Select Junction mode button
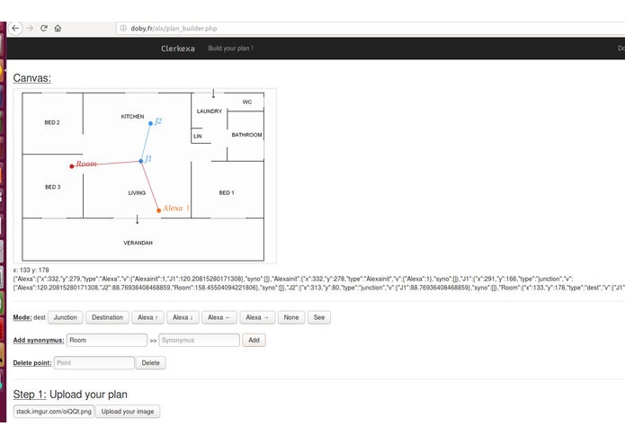 tap(66, 317)
